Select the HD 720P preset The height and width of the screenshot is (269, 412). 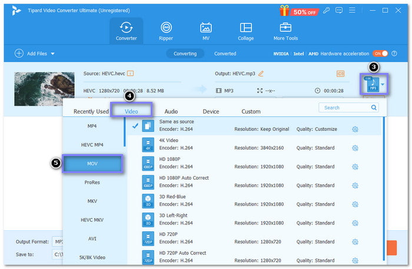[254, 238]
